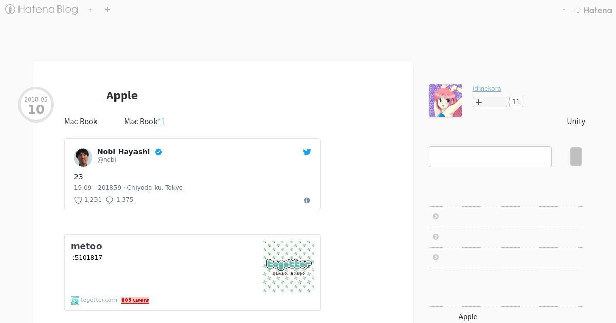This screenshot has height=323, width=616.
Task: Open the id:nekora profile link
Action: pos(487,88)
